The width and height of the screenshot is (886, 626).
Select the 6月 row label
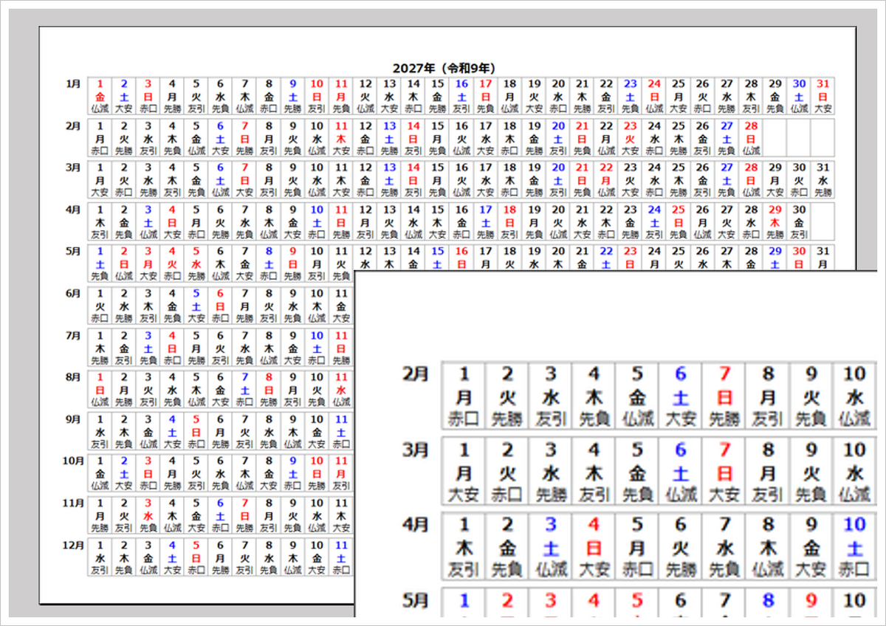(x=73, y=293)
